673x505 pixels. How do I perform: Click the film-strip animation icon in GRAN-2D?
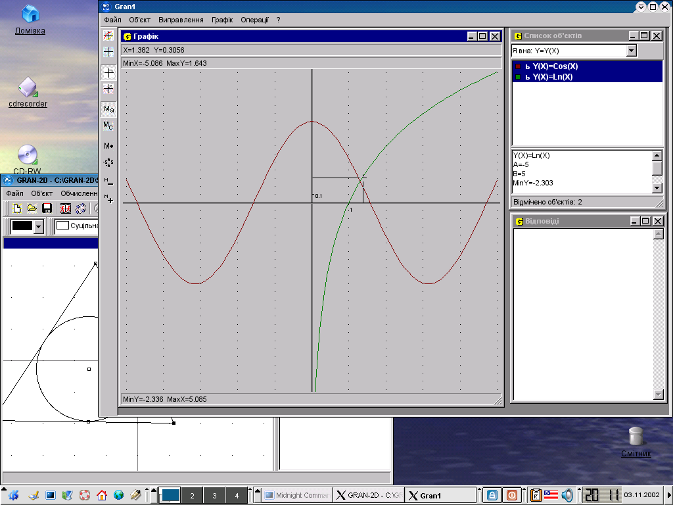tap(66, 208)
